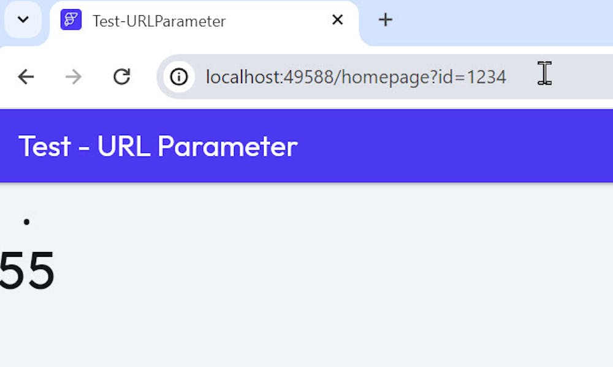
Task: Open a new tab with the plus button
Action: pyautogui.click(x=385, y=20)
